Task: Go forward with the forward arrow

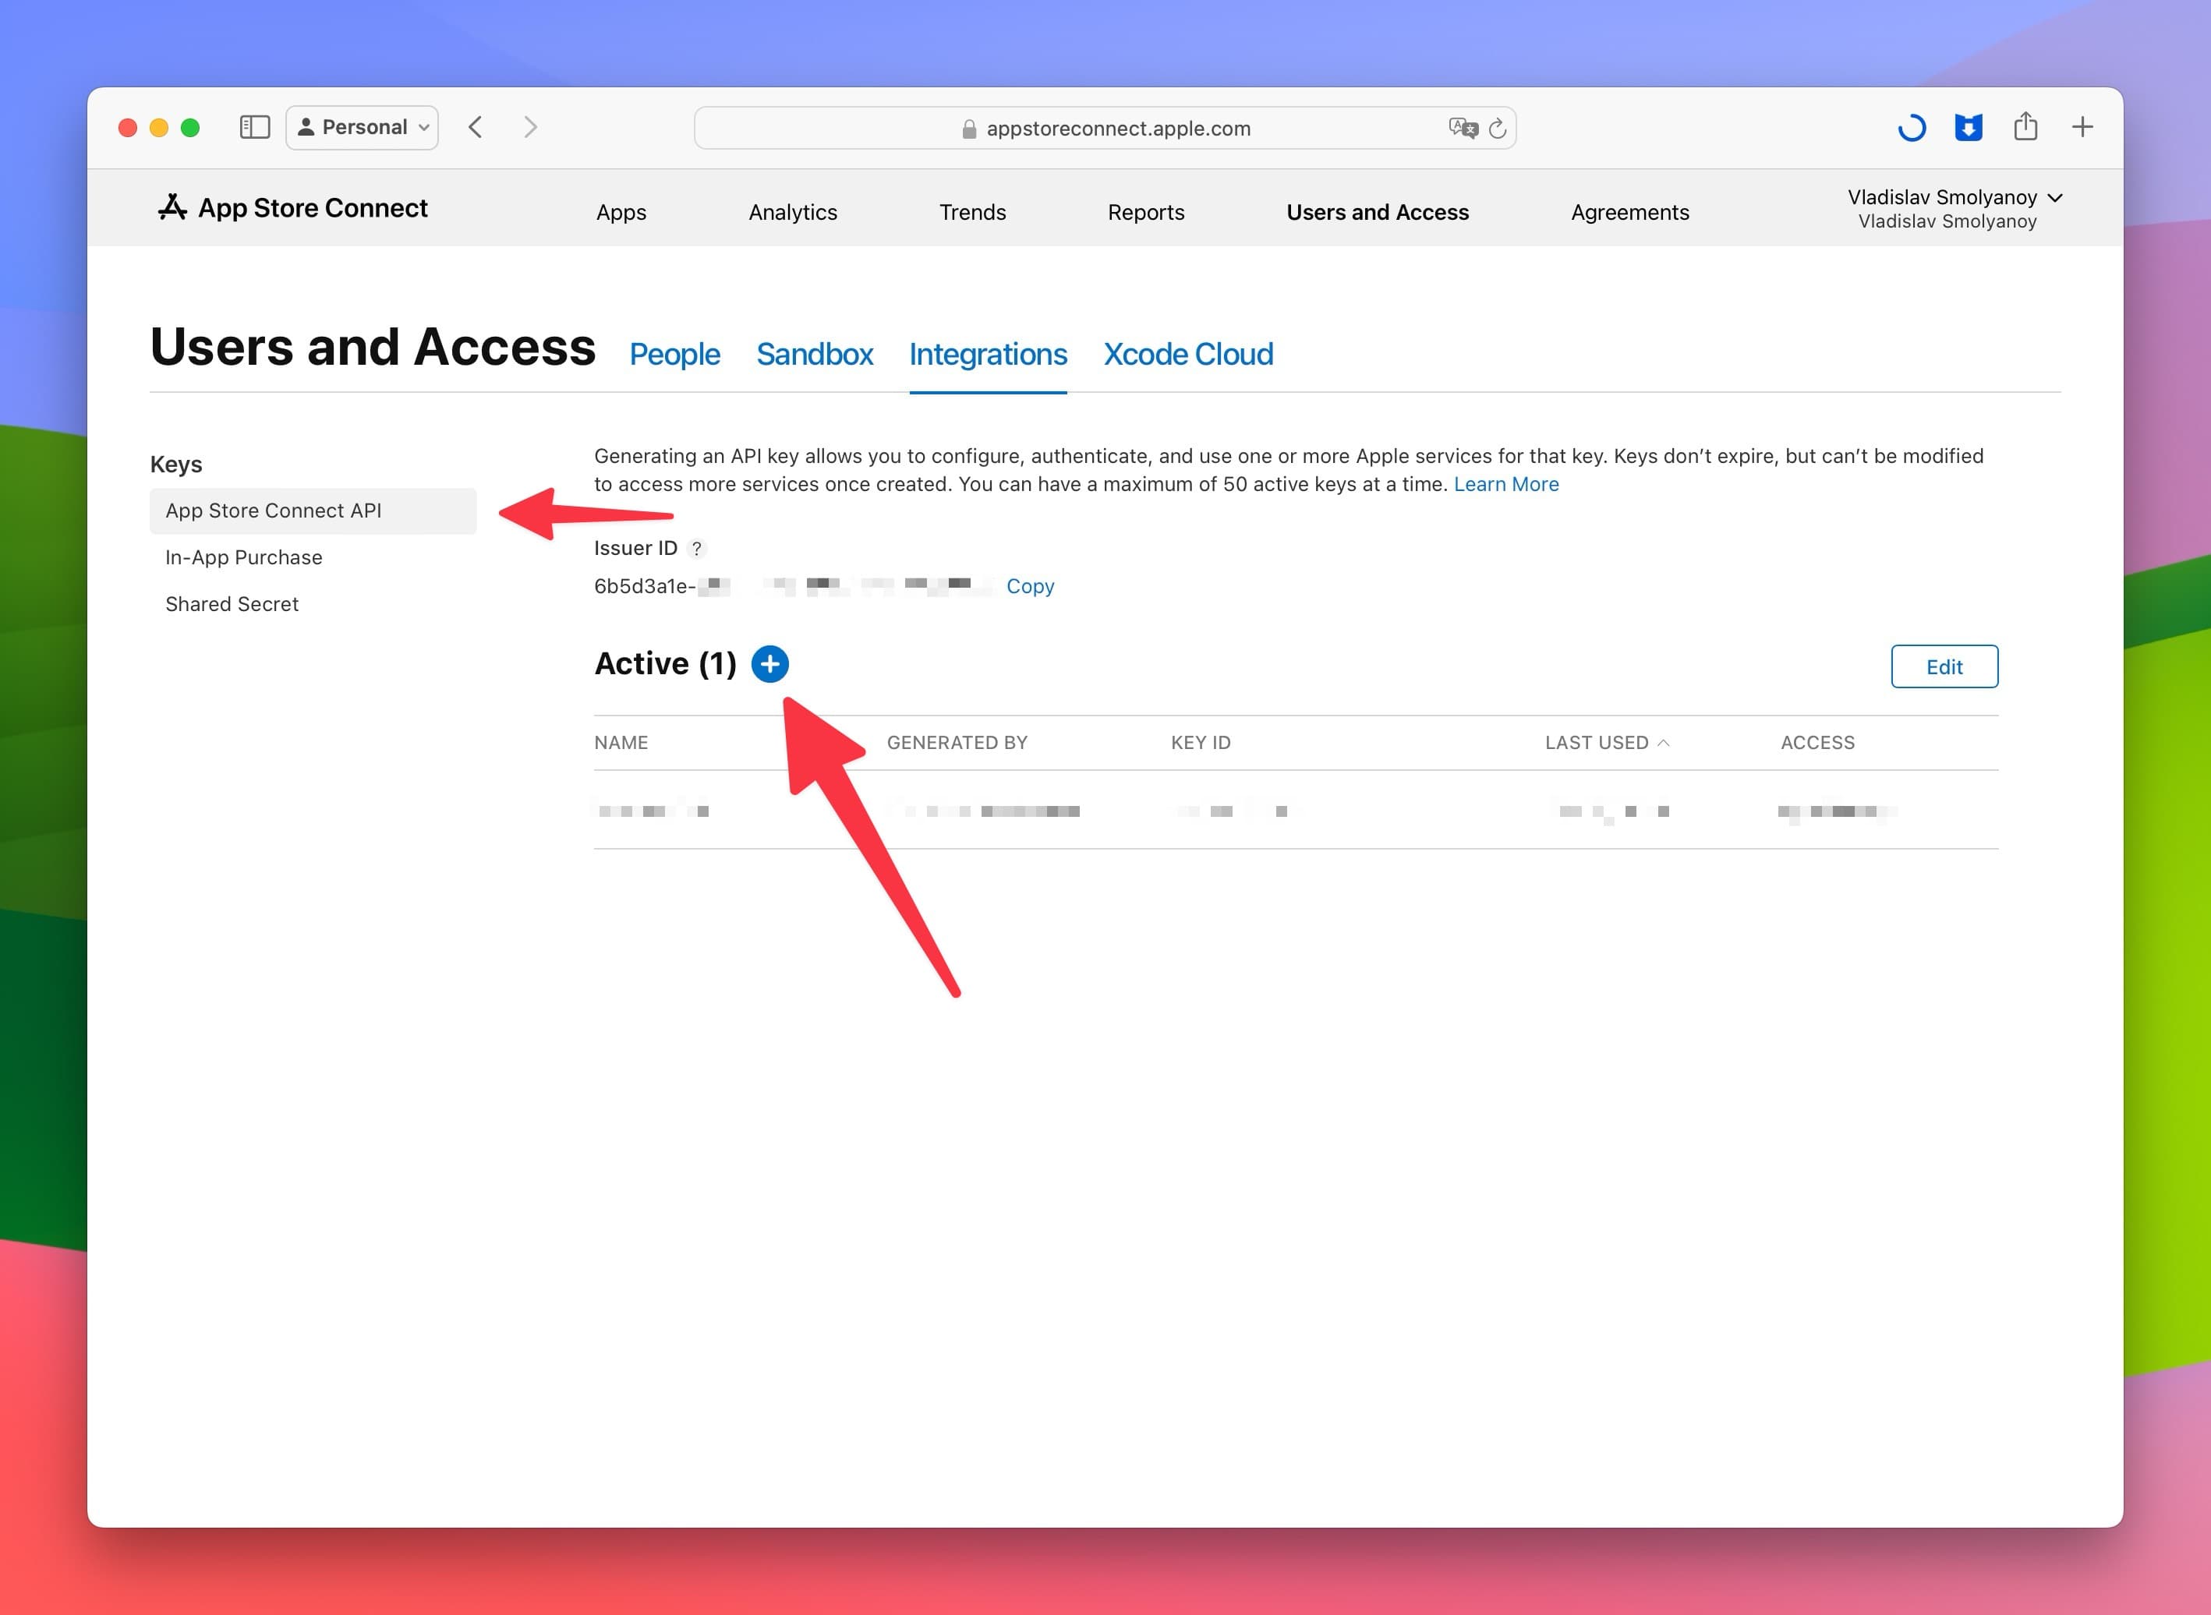Action: click(530, 127)
